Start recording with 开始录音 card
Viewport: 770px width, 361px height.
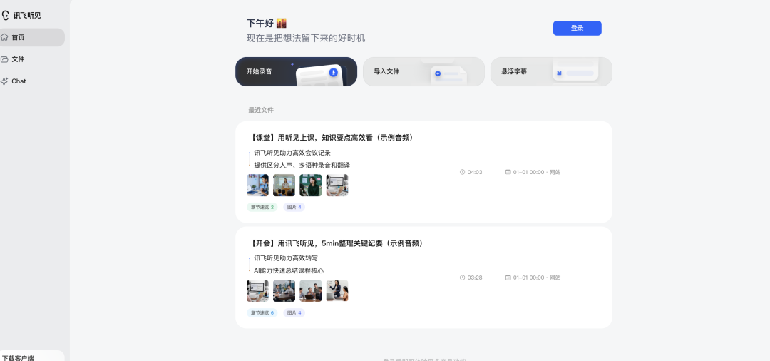(x=296, y=72)
